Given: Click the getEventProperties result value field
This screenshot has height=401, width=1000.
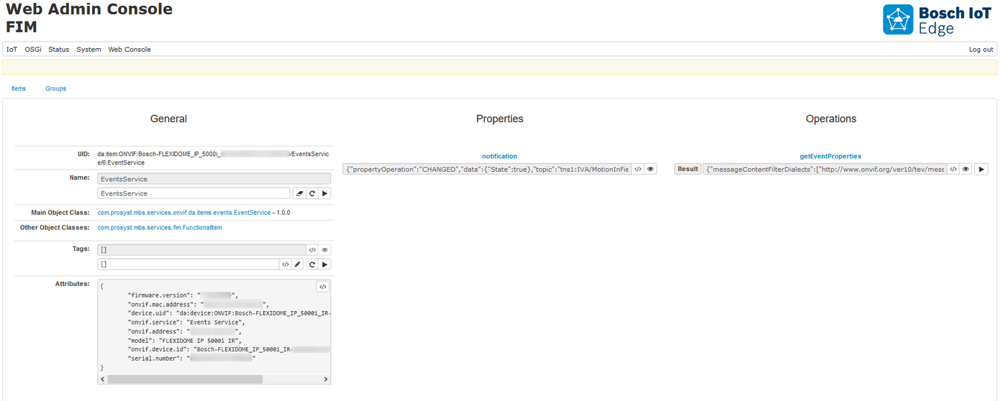Looking at the screenshot, I should [824, 169].
